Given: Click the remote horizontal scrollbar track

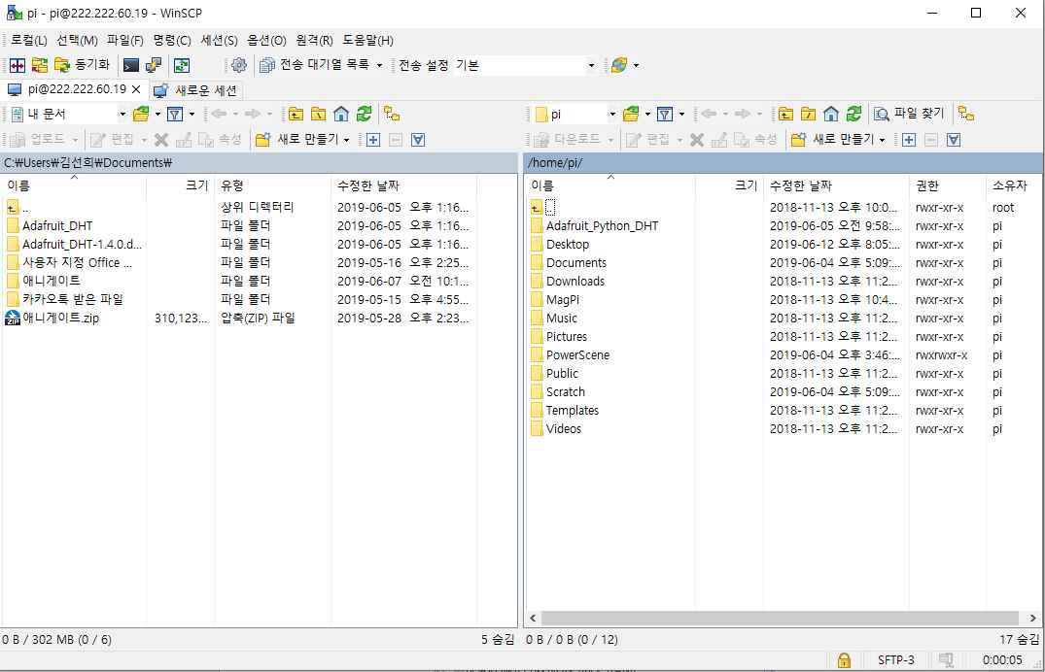Looking at the screenshot, I should pyautogui.click(x=780, y=618).
